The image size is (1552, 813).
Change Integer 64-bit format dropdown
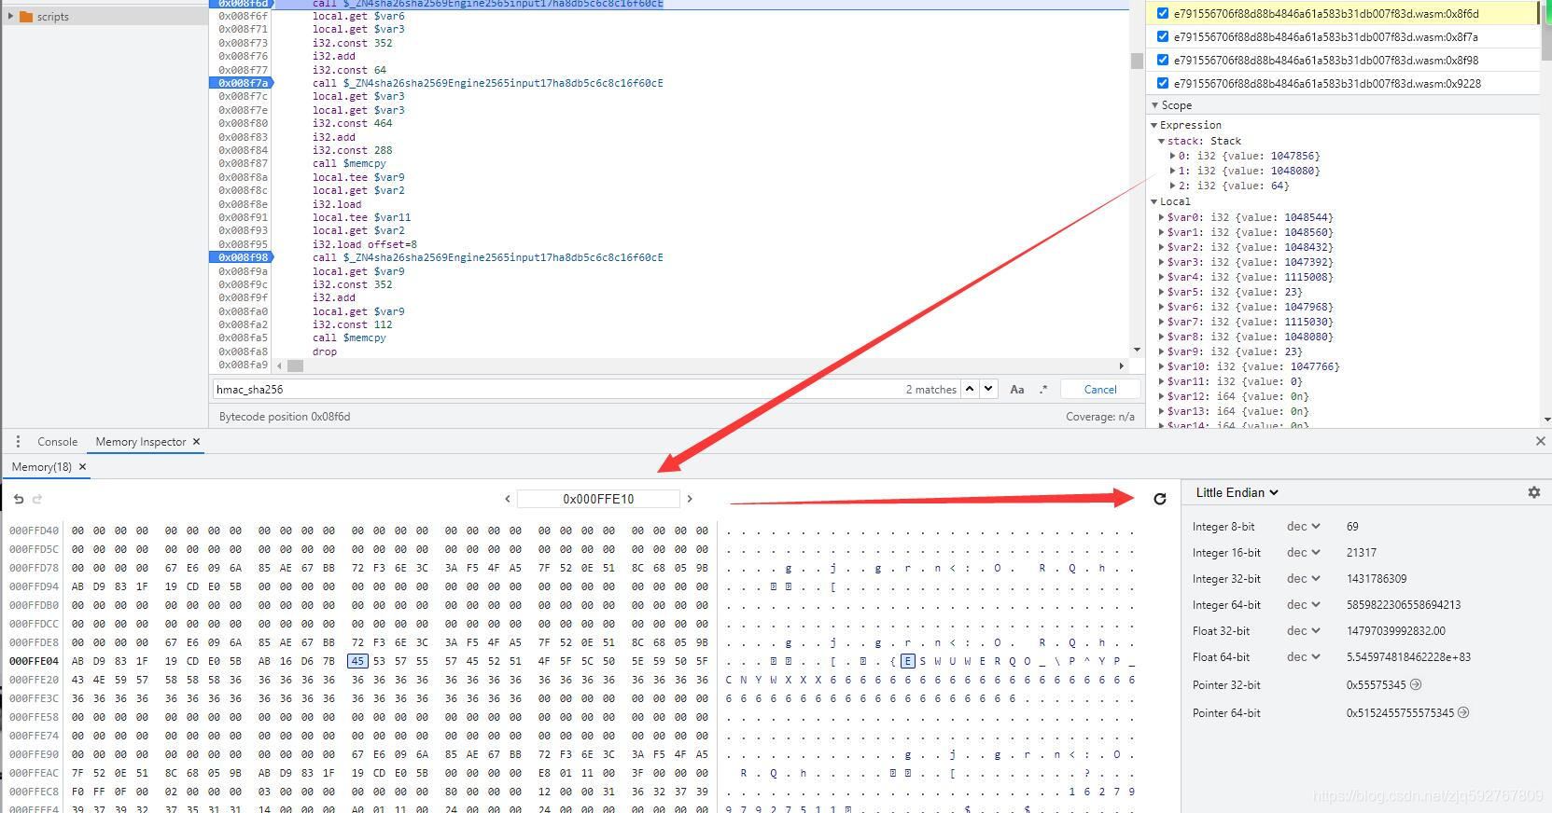[x=1304, y=604]
